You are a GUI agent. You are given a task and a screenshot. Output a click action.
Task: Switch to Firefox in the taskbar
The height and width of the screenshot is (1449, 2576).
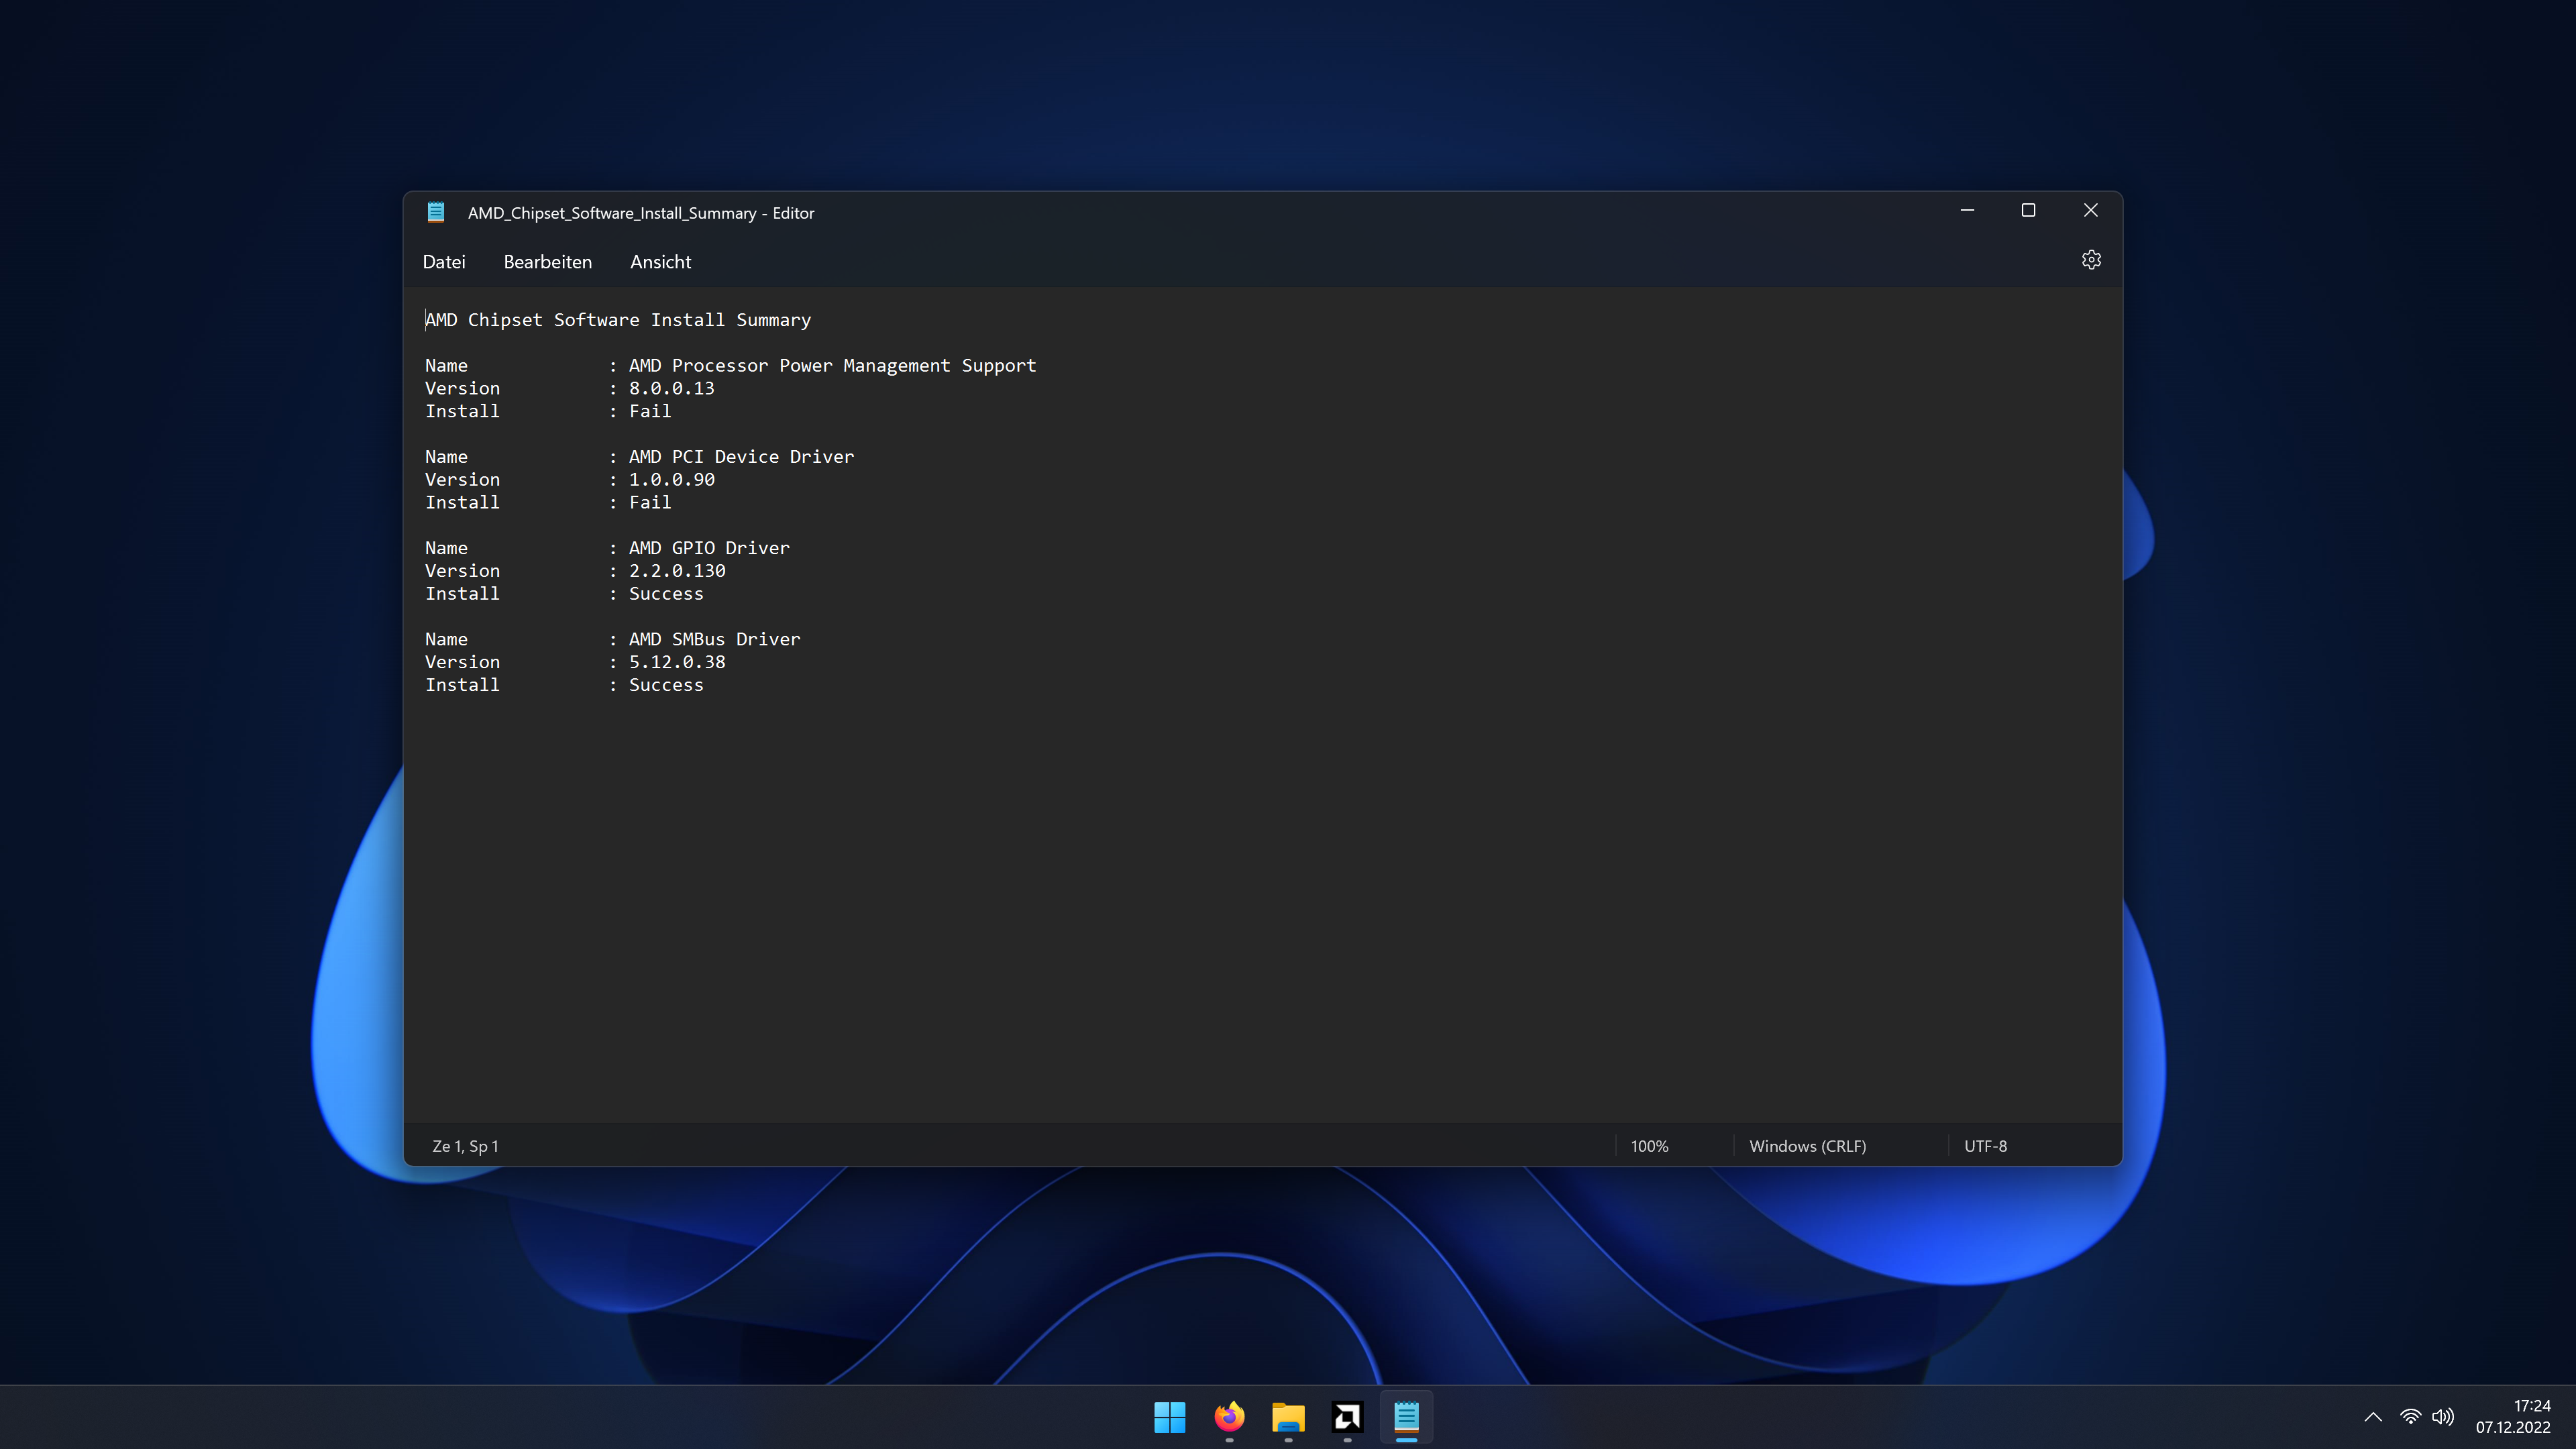tap(1229, 1417)
